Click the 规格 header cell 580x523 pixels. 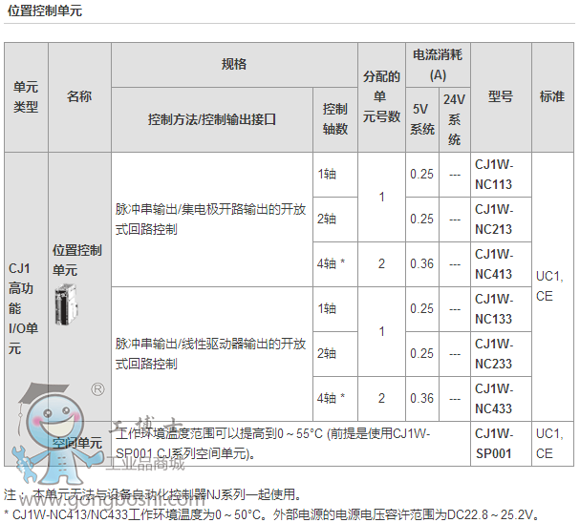[234, 65]
